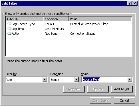The height and width of the screenshot is (107, 139).
Task: Open the Condition dropdown arrow
Action: coord(76,79)
